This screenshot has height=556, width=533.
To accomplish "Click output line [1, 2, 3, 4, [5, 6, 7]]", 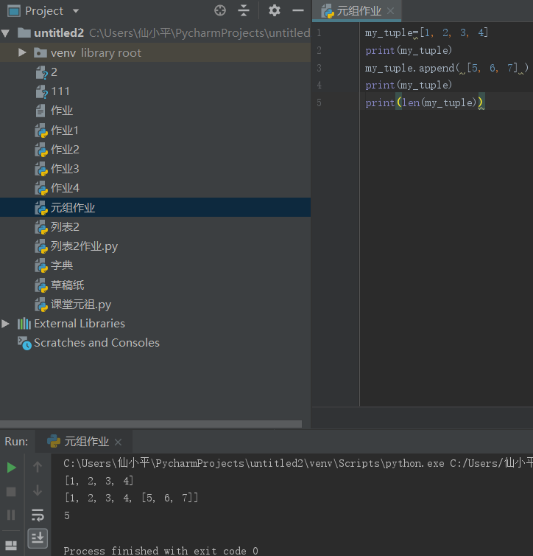I will pyautogui.click(x=131, y=498).
